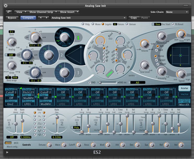Click the Copy button
194x159 pixels.
134,18
